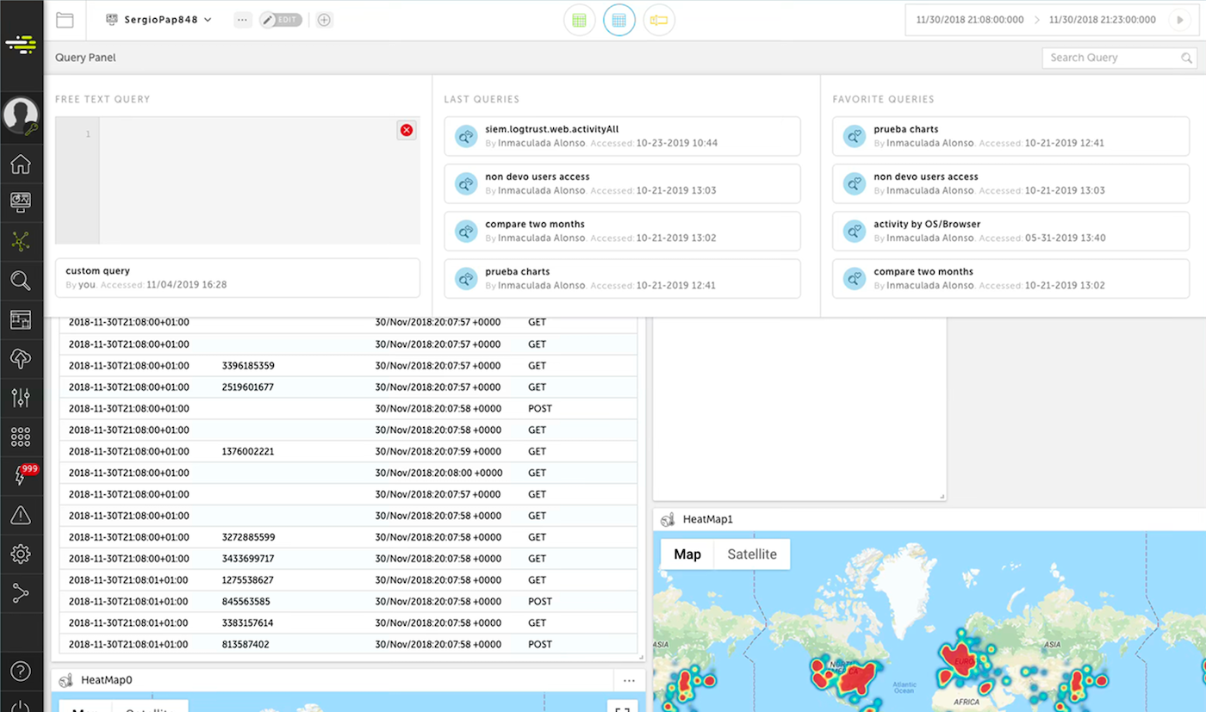The image size is (1206, 712).
Task: Select the green table view toggle
Action: (579, 20)
